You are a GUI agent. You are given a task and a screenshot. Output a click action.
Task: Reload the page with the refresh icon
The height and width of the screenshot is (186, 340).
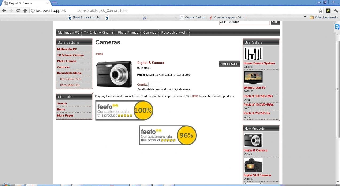click(x=18, y=11)
